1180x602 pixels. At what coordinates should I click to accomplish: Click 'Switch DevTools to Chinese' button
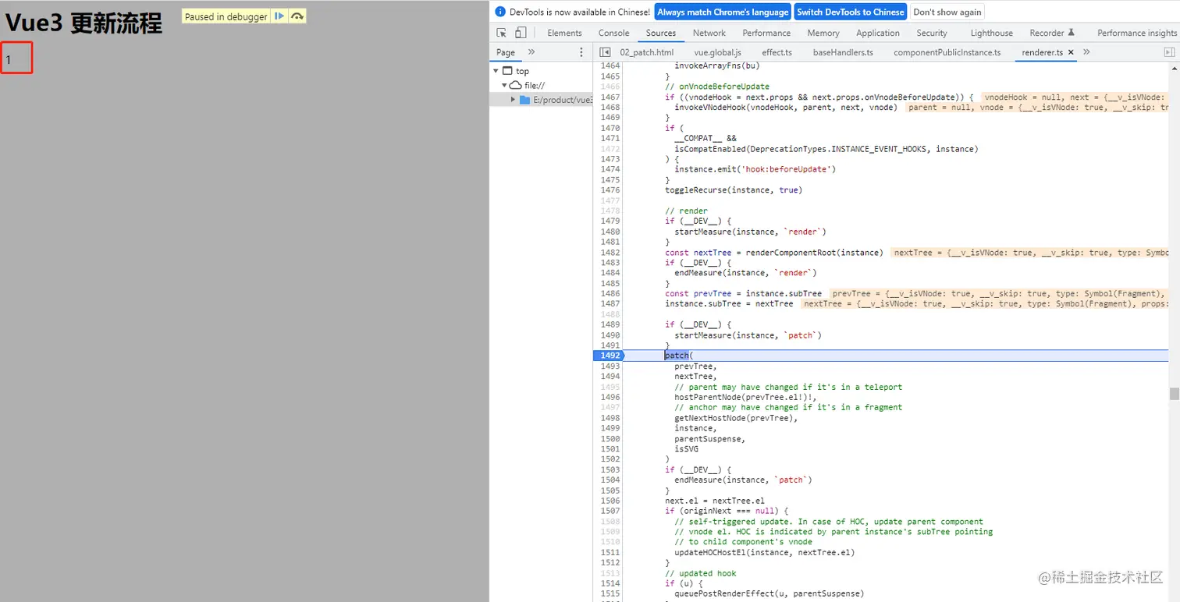850,12
